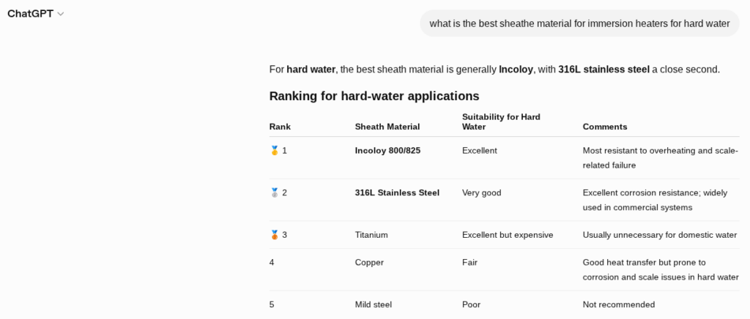
Task: Select the 316L Stainless Steel cell
Action: 397,193
